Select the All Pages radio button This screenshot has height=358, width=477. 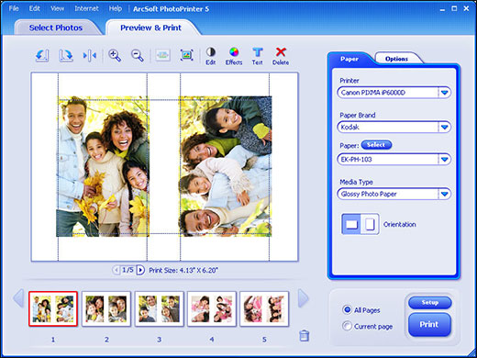click(x=347, y=309)
